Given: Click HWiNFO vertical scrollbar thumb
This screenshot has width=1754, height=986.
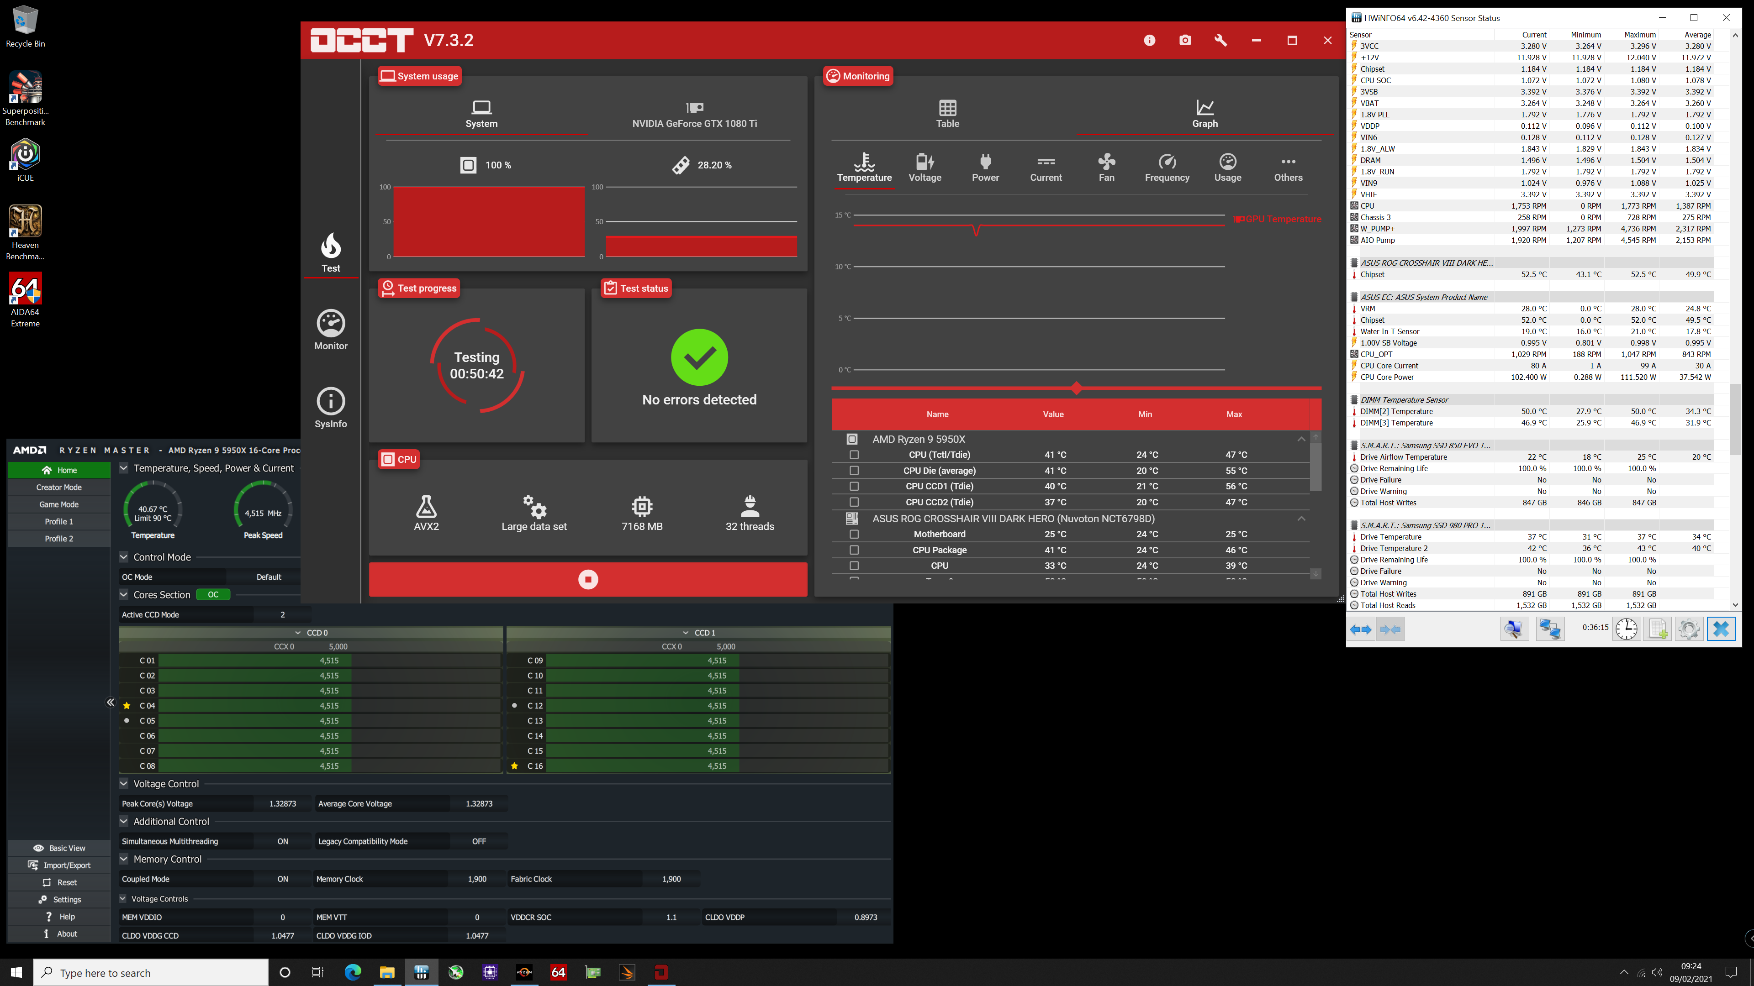Looking at the screenshot, I should click(1734, 419).
